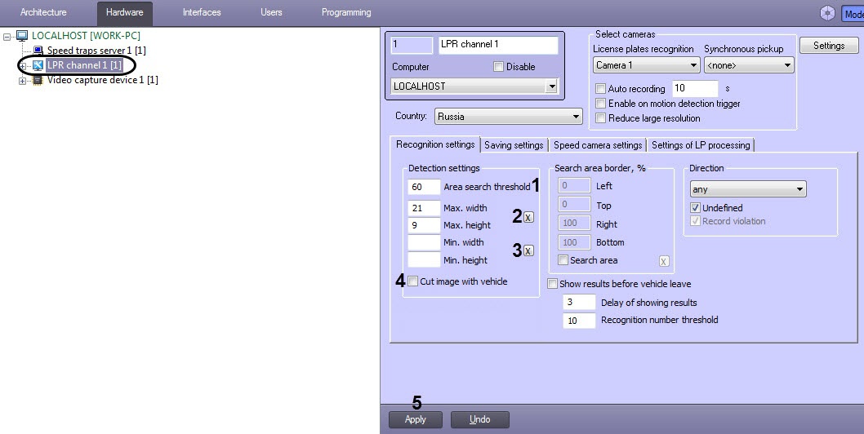The image size is (864, 434).
Task: Open the Country dropdown showing Russia
Action: [509, 117]
